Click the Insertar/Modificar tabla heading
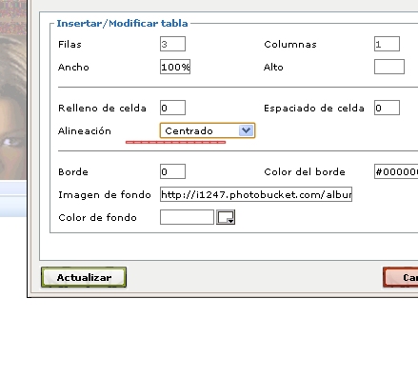 tap(122, 24)
